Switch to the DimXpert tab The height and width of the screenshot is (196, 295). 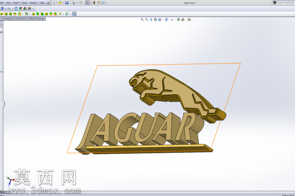(20, 19)
